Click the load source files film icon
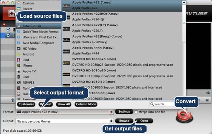The width and height of the screenshot is (212, 134). click(12, 14)
